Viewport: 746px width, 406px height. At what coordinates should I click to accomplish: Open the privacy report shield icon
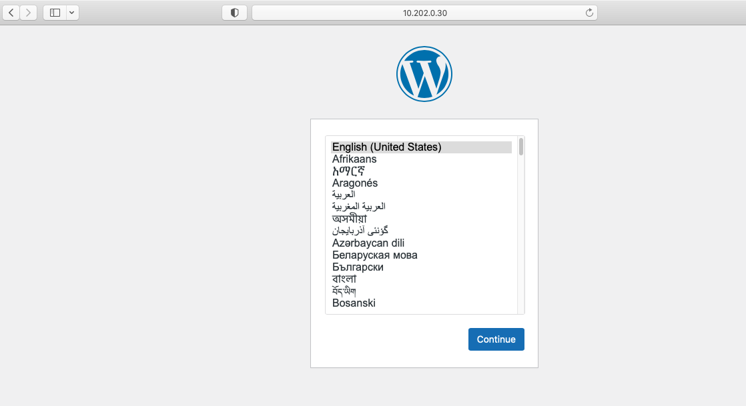coord(235,13)
